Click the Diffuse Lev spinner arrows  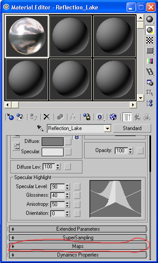pos(58,167)
